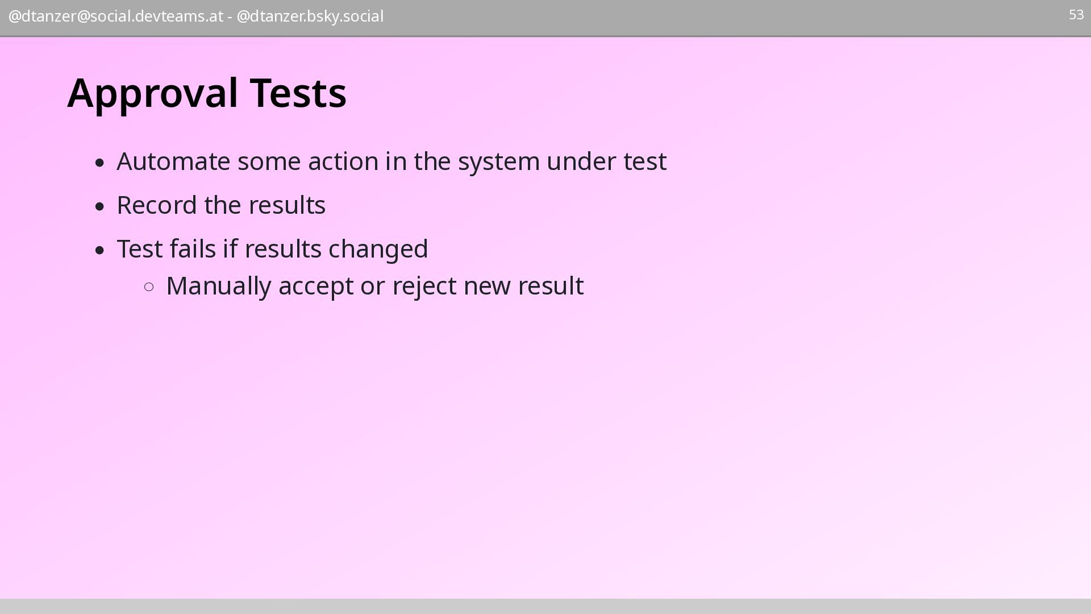Click the hyphen separating the two social handles

pos(230,17)
